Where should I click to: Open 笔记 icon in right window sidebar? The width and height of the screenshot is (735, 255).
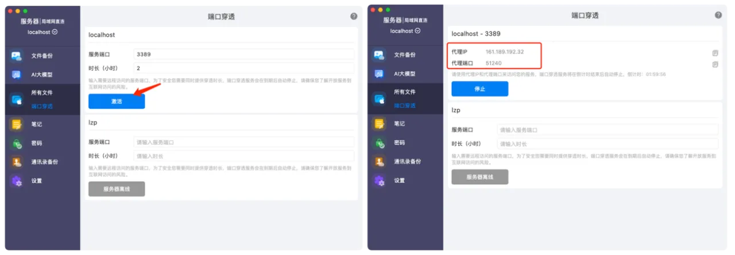point(379,123)
